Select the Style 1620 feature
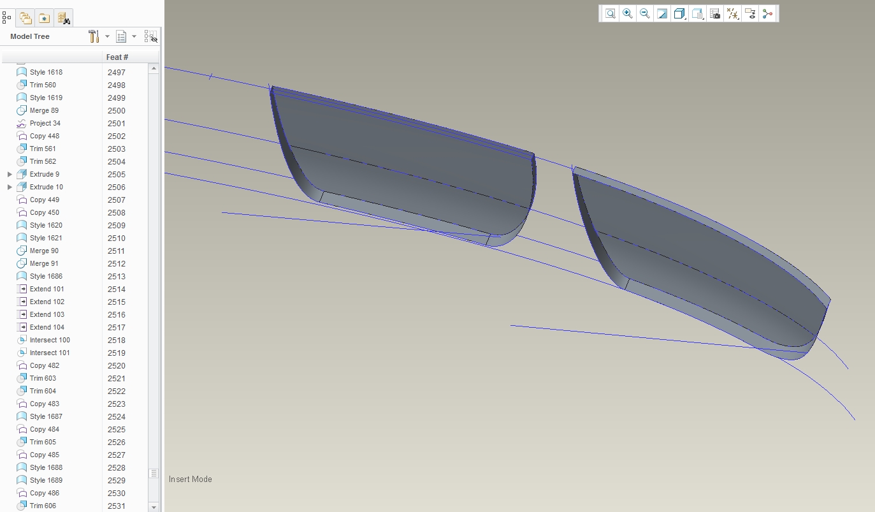The image size is (875, 512). pyautogui.click(x=46, y=225)
